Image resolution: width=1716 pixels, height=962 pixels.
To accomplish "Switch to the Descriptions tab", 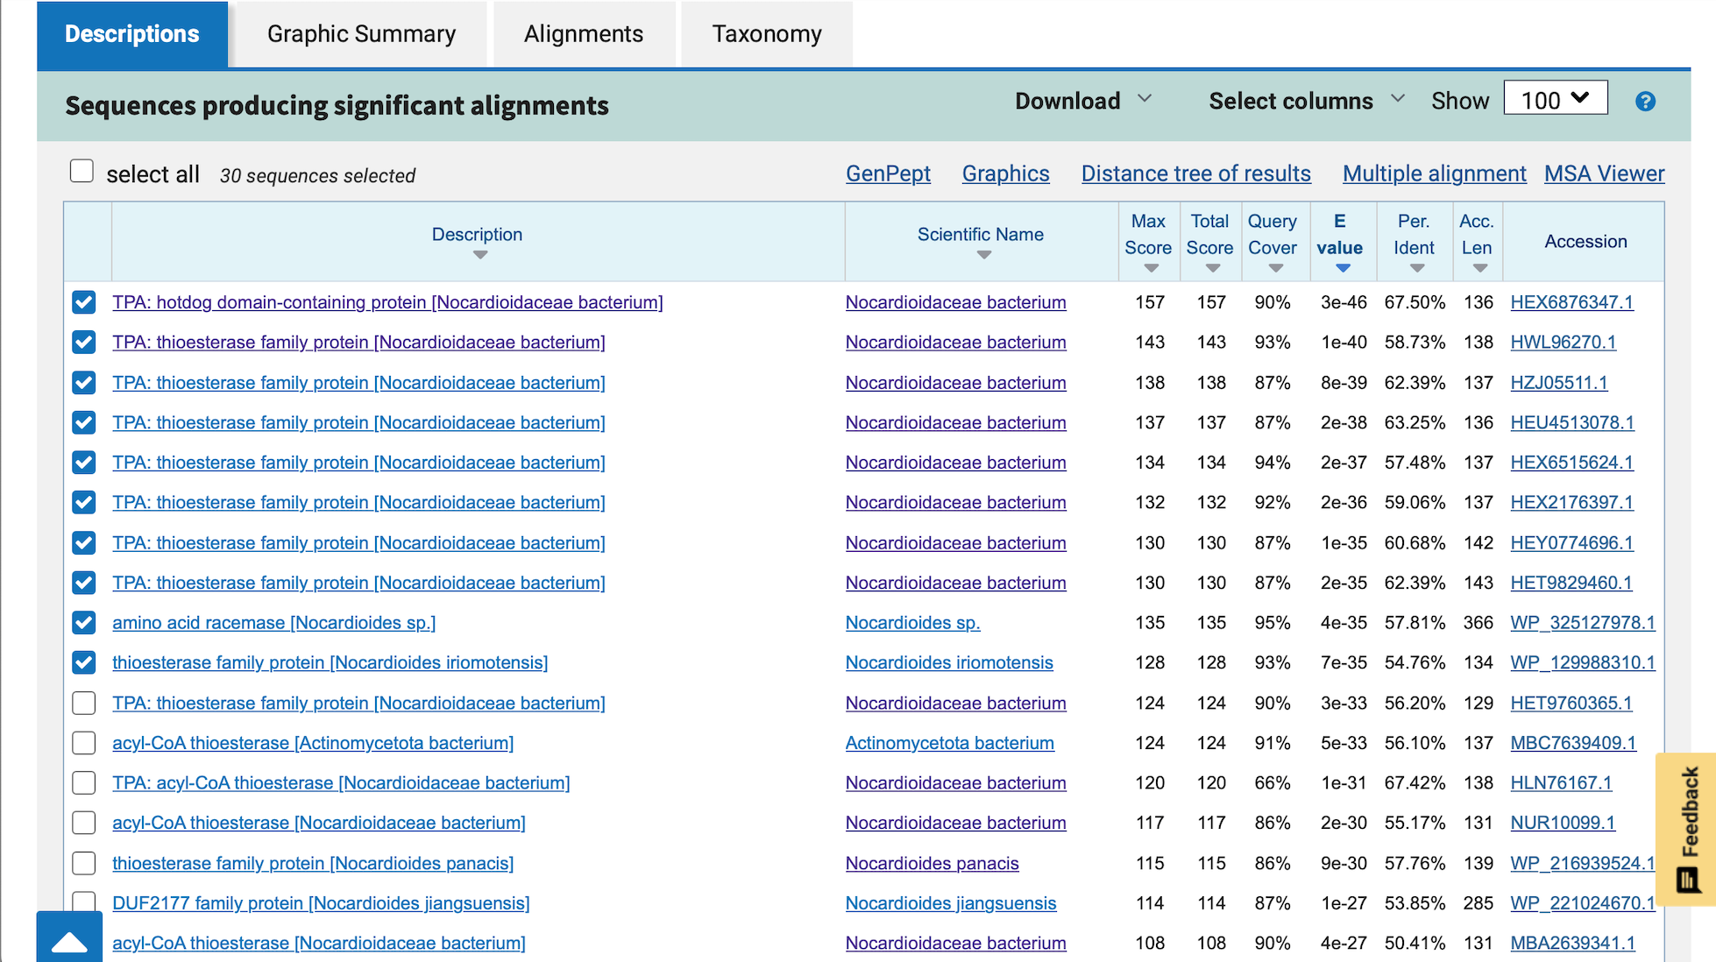I will [x=132, y=34].
